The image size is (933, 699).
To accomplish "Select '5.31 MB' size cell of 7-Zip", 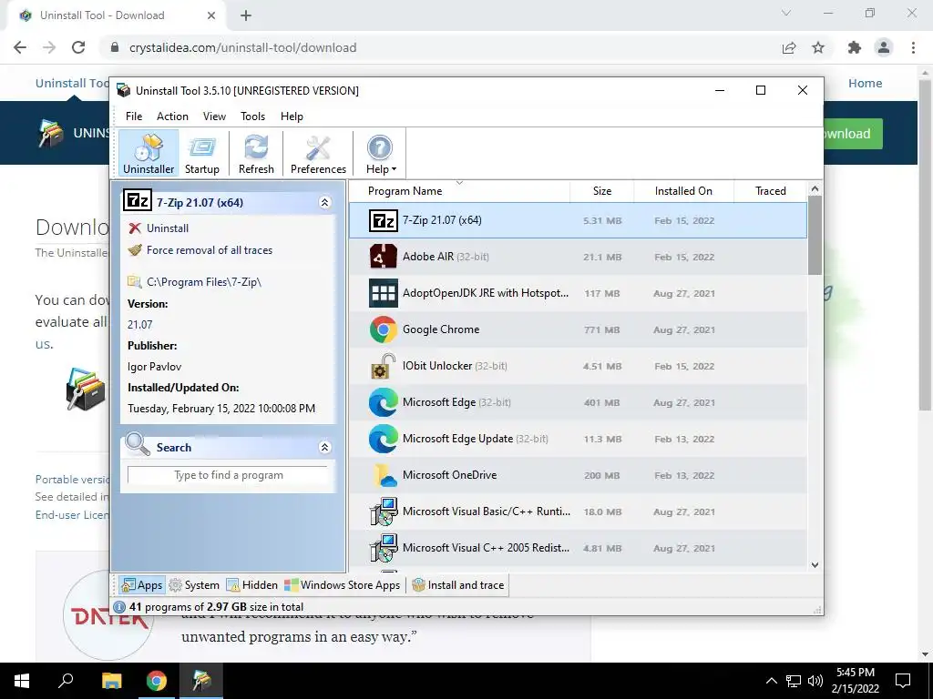I will pos(602,220).
